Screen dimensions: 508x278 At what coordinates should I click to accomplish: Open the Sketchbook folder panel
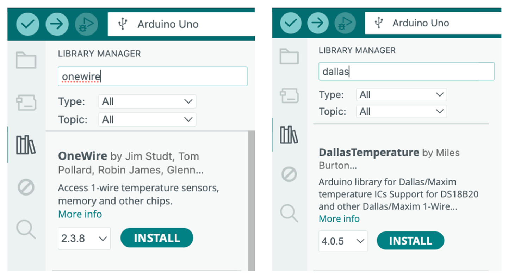point(26,60)
